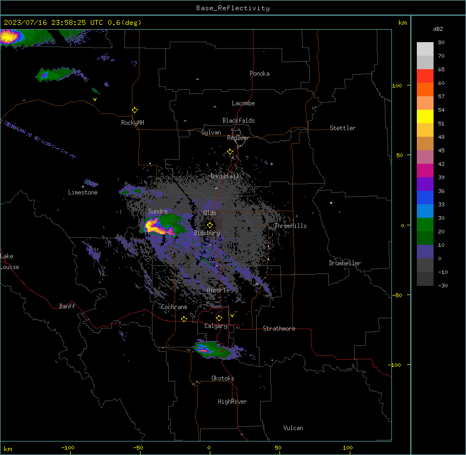Click the asterisk marker above Limestone label
Image resolution: width=466 pixels, height=455 pixels.
pyautogui.click(x=83, y=187)
